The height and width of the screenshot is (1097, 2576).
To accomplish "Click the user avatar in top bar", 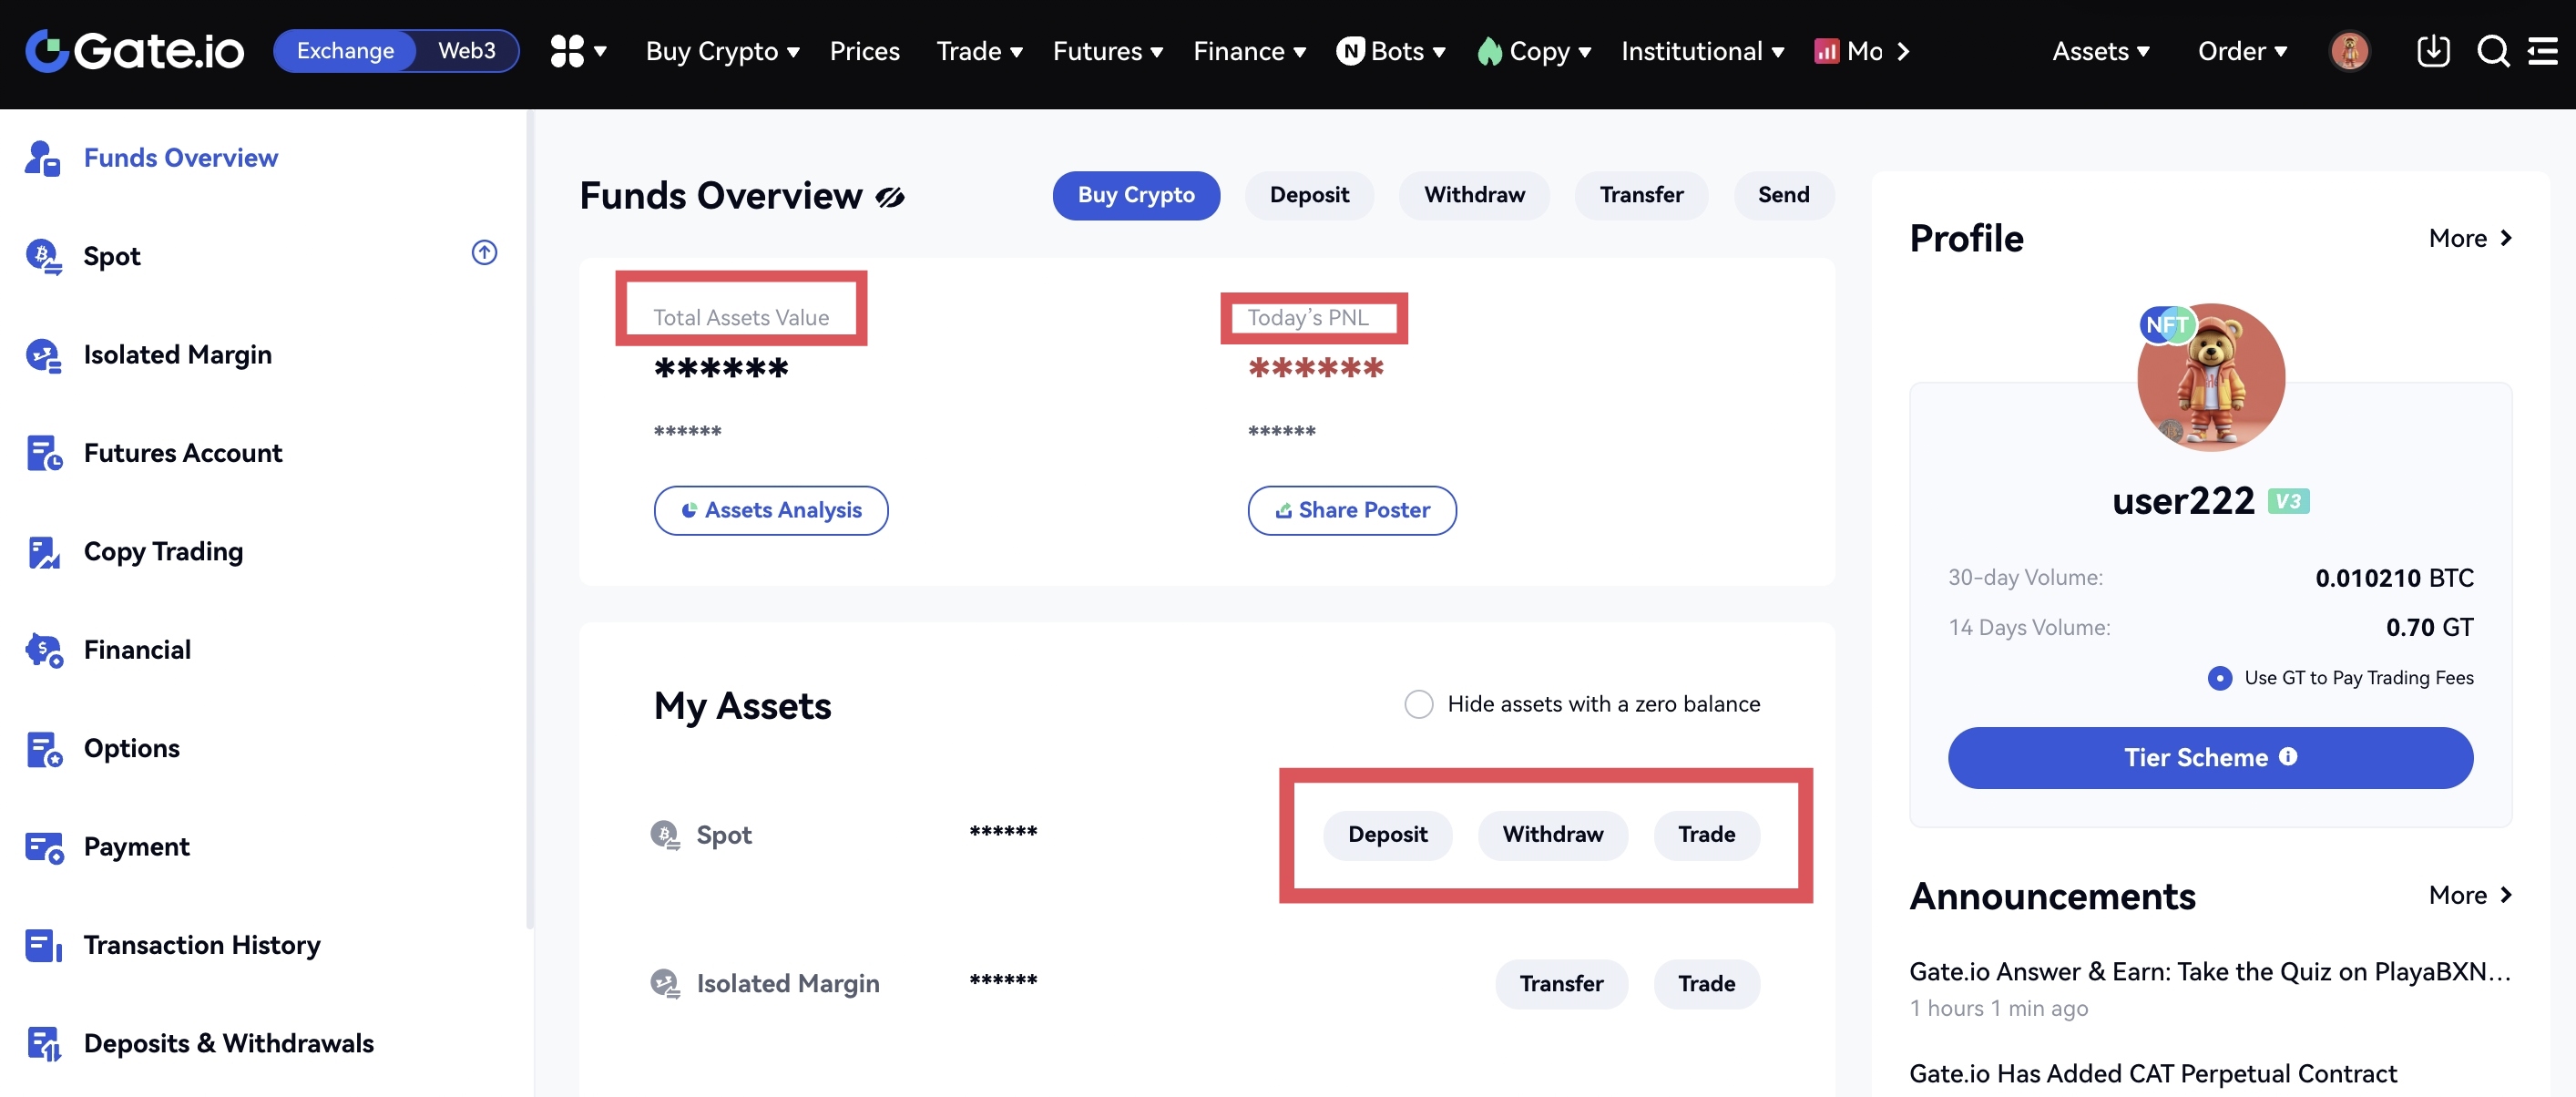I will tap(2349, 51).
